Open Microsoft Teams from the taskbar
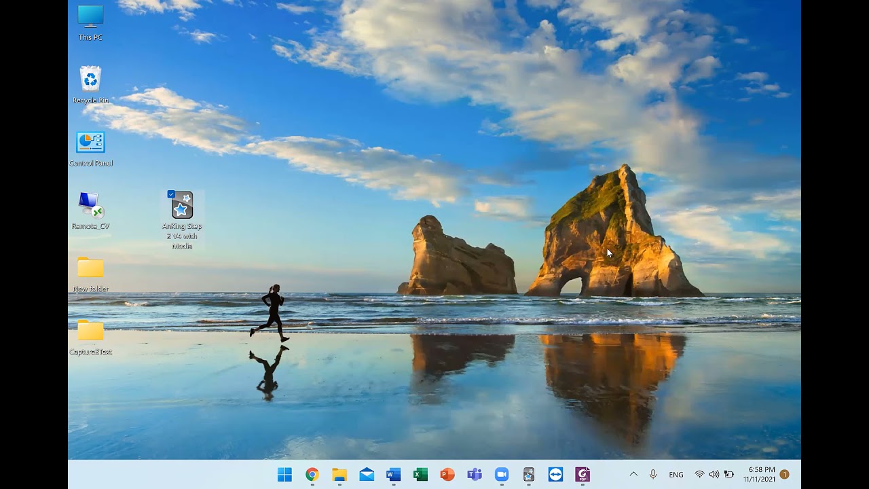Screen dimensions: 869x489 pos(475,475)
